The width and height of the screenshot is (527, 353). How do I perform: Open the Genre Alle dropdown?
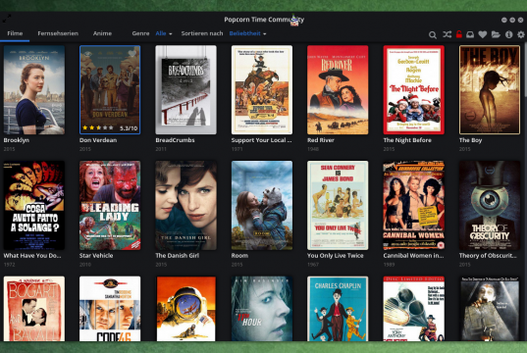click(x=164, y=33)
